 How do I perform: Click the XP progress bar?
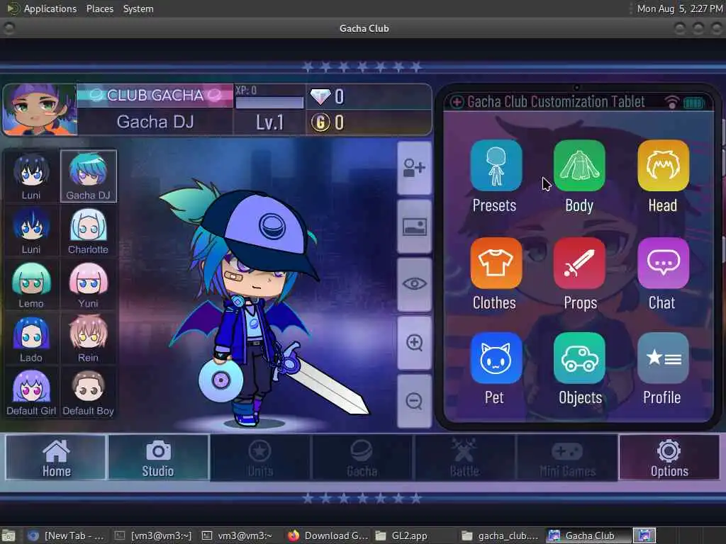(269, 102)
